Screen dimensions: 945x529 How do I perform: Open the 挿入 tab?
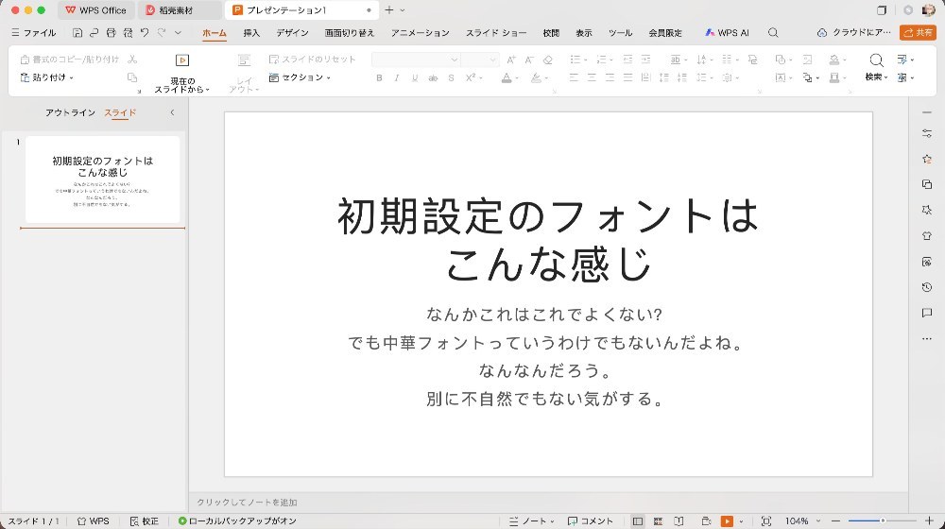coord(251,32)
